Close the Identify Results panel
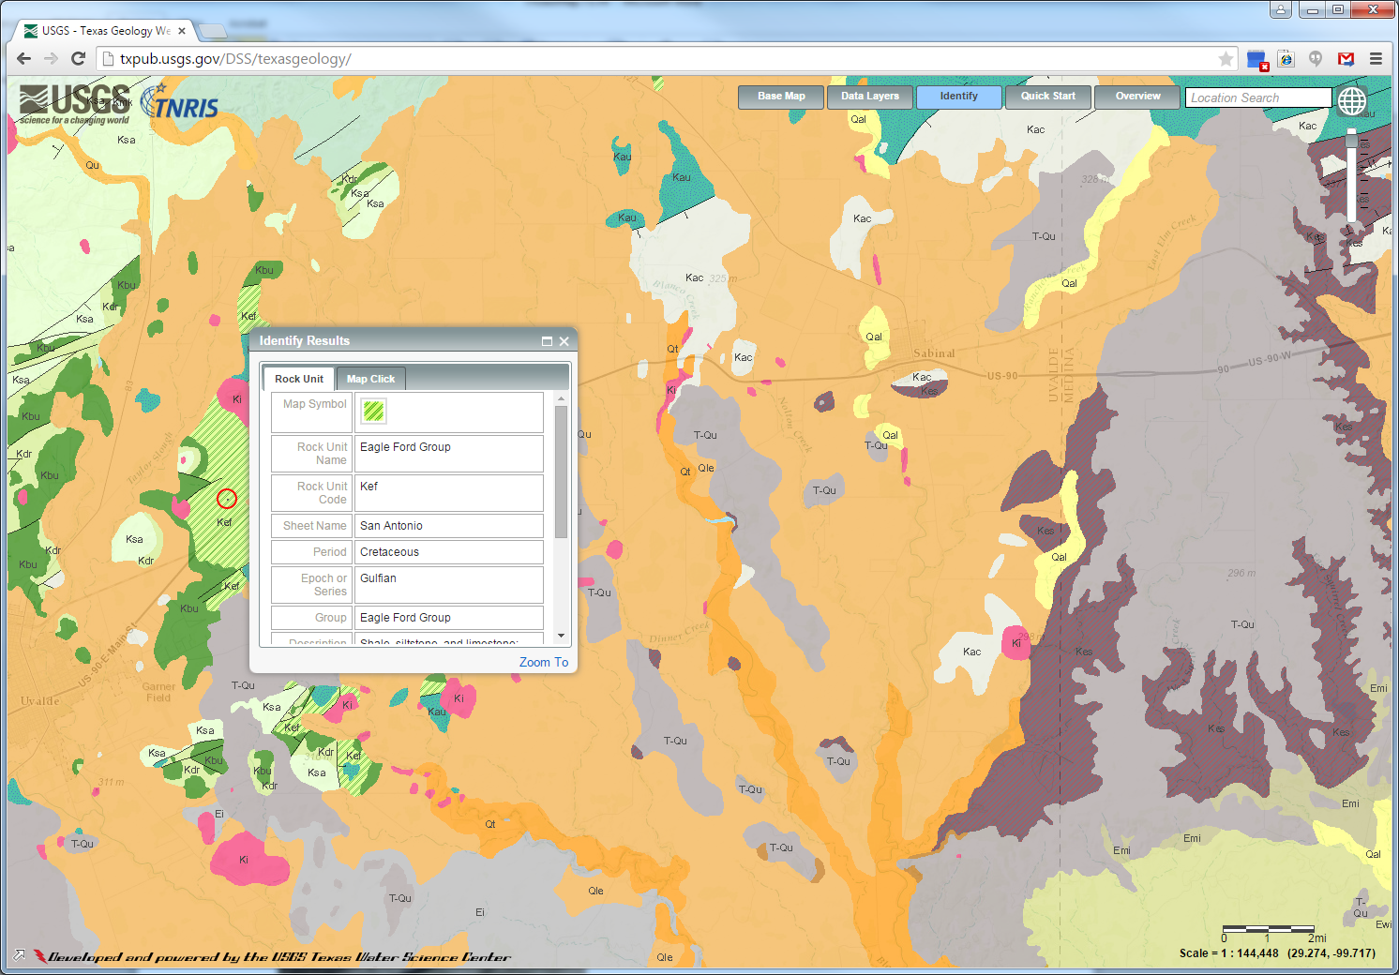The width and height of the screenshot is (1399, 975). click(564, 341)
